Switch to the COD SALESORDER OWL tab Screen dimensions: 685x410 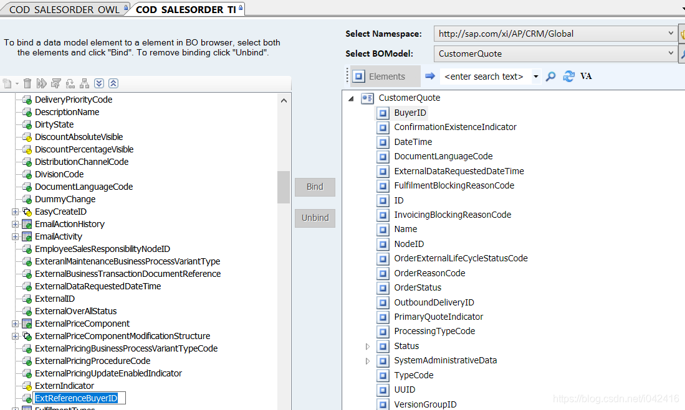pyautogui.click(x=65, y=9)
